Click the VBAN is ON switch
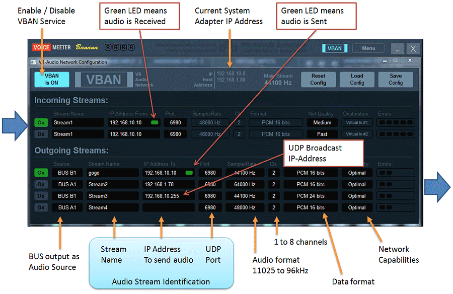Screen dimensions: 453x294 pos(51,80)
